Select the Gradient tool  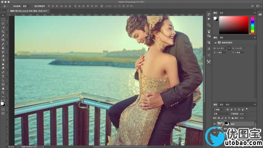[3, 60]
